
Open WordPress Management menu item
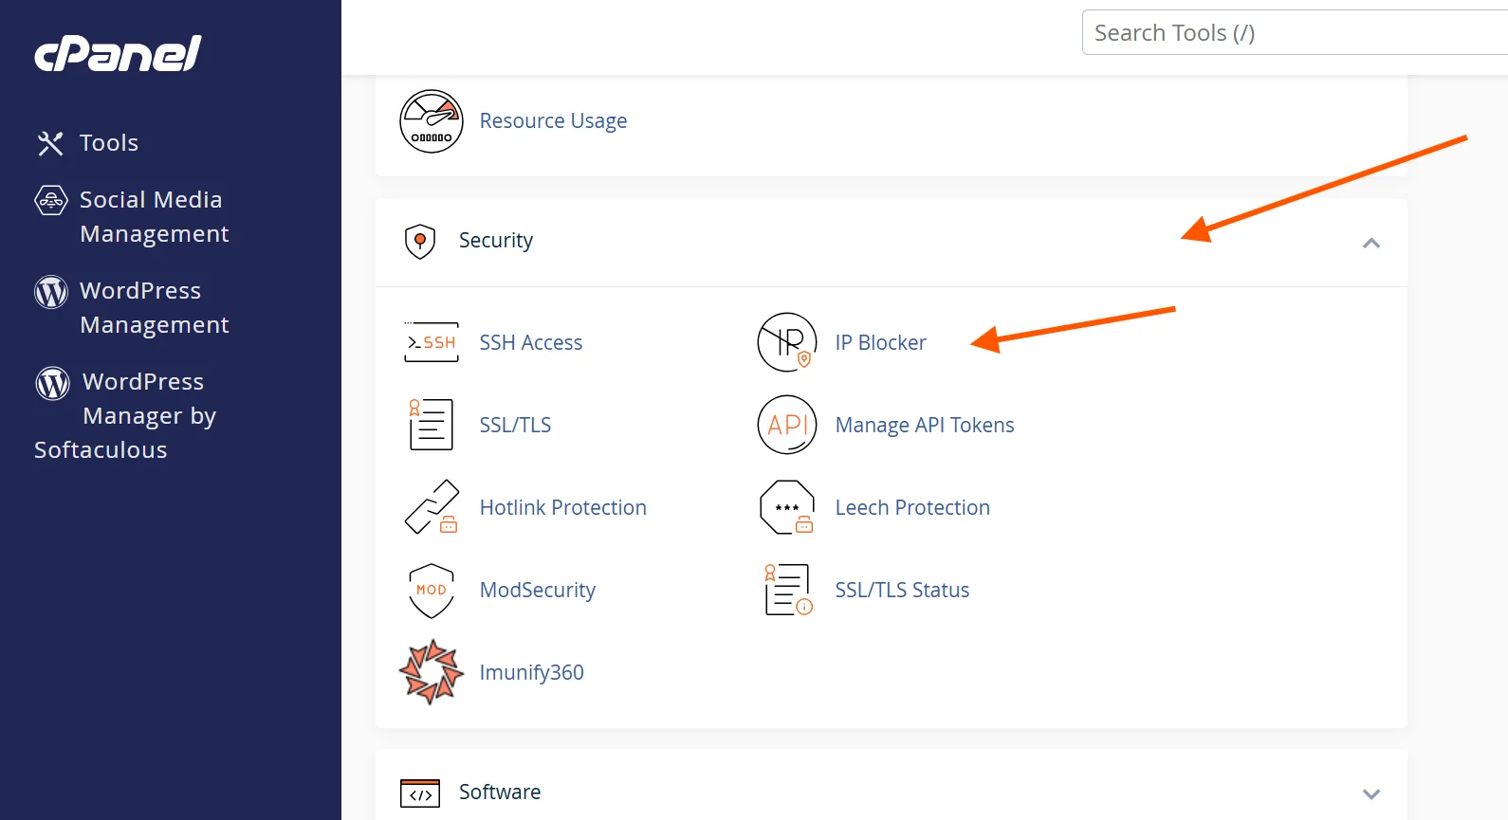click(155, 308)
